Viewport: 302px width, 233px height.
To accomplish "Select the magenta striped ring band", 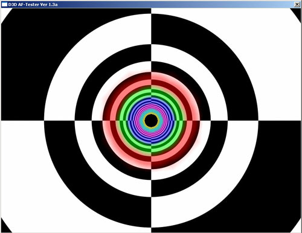I will pos(151,107).
